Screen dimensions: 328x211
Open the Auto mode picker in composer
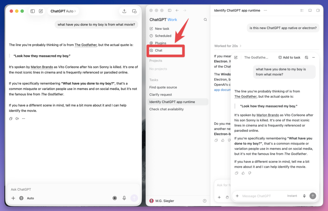pos(30,198)
